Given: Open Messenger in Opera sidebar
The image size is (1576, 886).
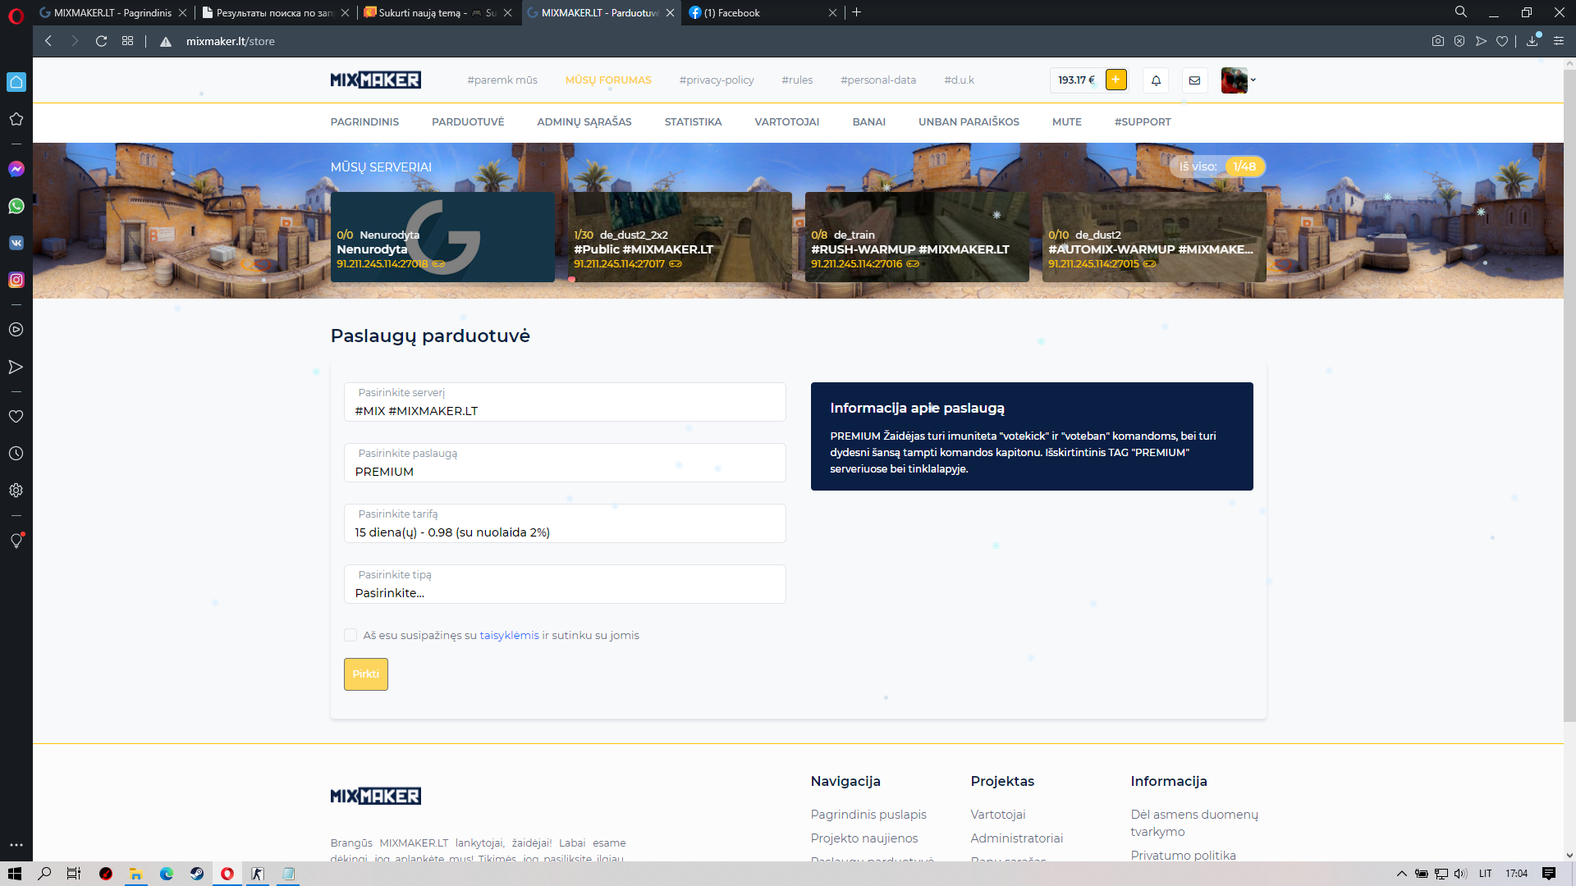Looking at the screenshot, I should coord(16,169).
